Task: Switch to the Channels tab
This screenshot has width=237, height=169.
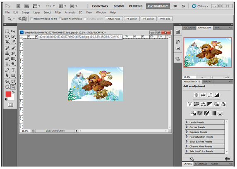Action: click(201, 164)
